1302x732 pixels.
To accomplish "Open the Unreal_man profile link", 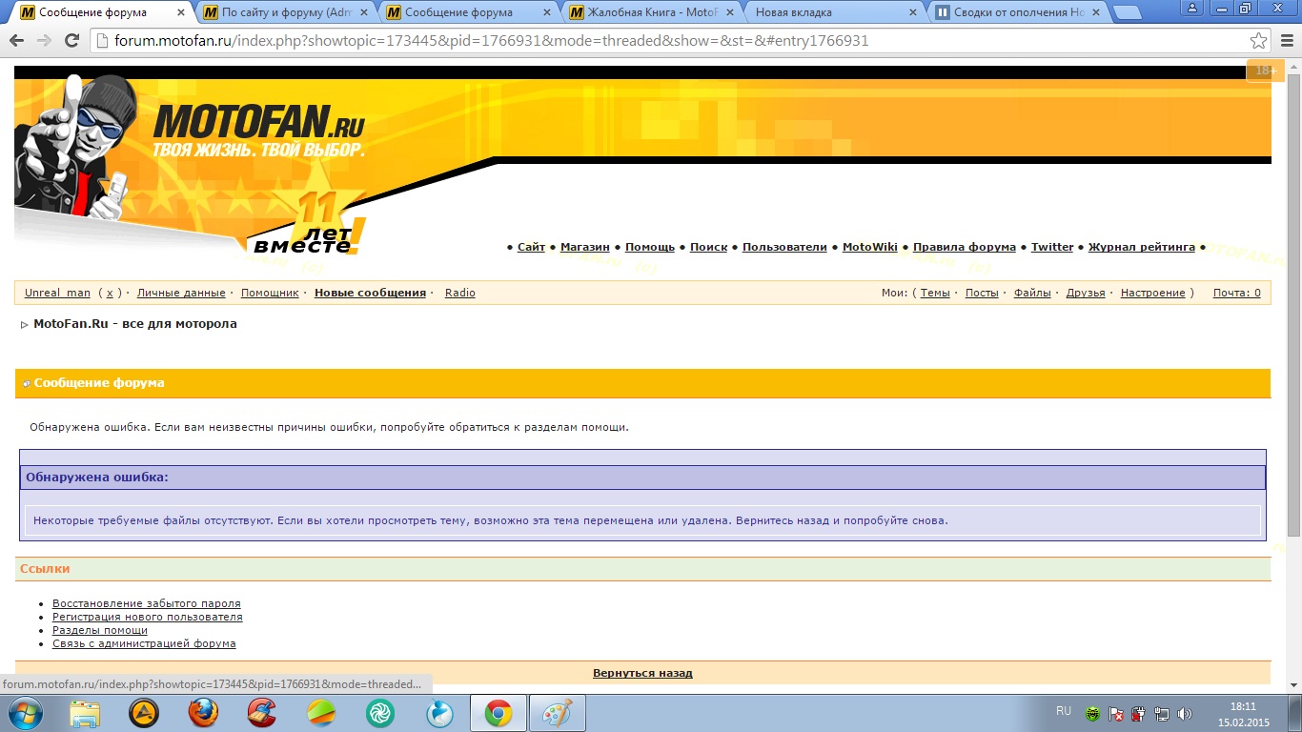I will point(57,293).
